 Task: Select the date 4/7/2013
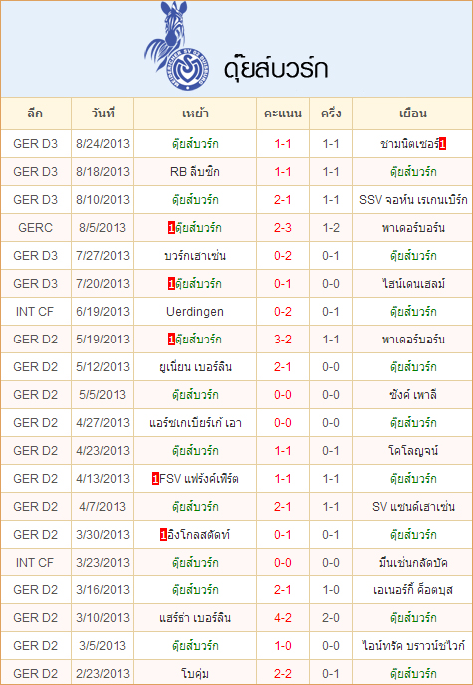(103, 507)
